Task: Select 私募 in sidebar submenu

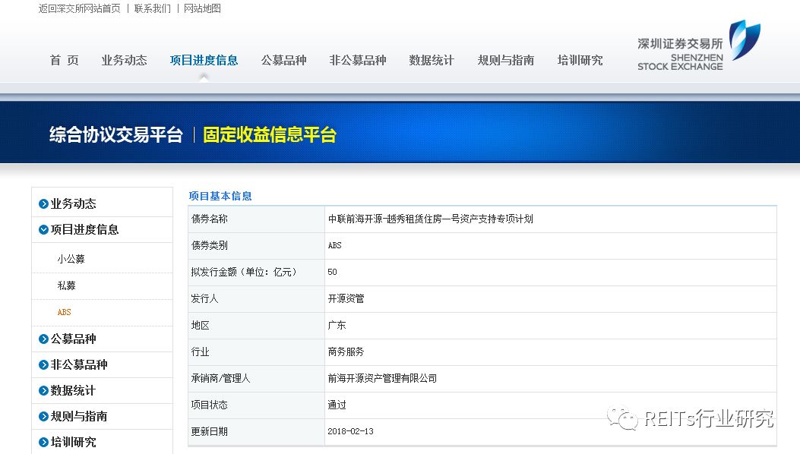Action: tap(66, 285)
